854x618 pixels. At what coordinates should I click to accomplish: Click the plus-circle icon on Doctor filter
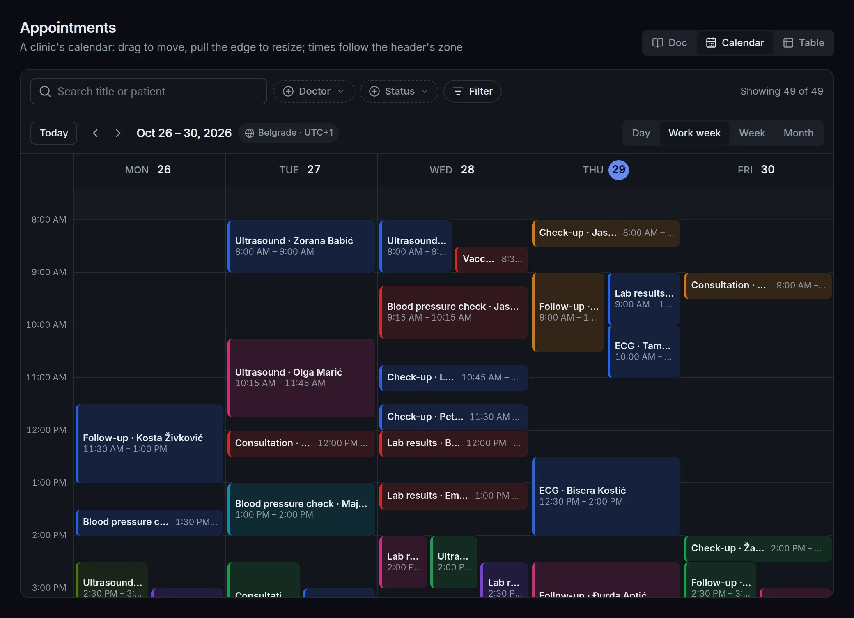pyautogui.click(x=288, y=91)
